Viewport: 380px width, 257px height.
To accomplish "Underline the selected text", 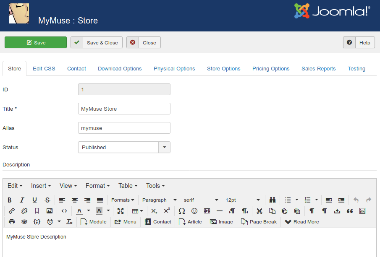I will (34, 200).
